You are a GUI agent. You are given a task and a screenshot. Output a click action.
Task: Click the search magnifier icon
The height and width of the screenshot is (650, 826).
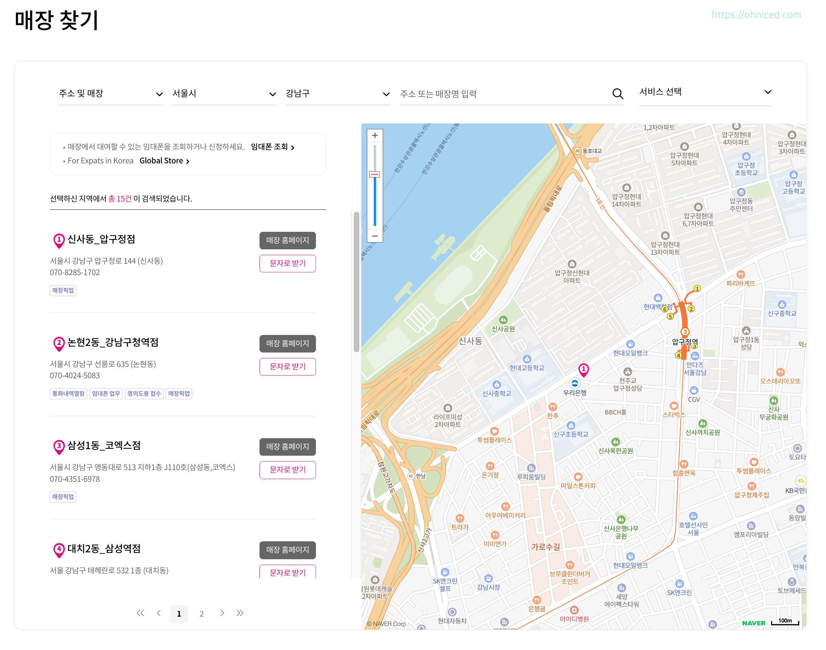click(617, 94)
